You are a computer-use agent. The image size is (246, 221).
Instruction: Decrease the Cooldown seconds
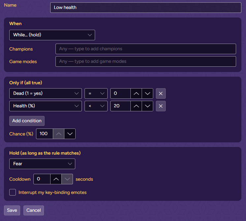coord(67,179)
